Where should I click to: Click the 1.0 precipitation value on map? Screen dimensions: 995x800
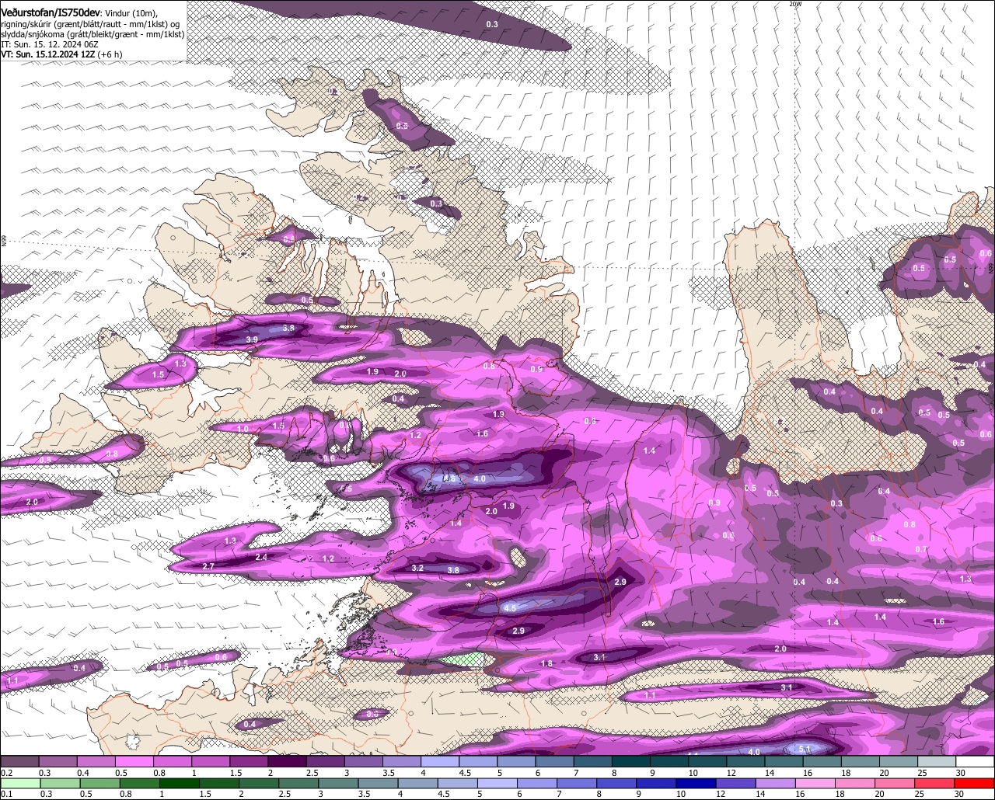tap(243, 429)
